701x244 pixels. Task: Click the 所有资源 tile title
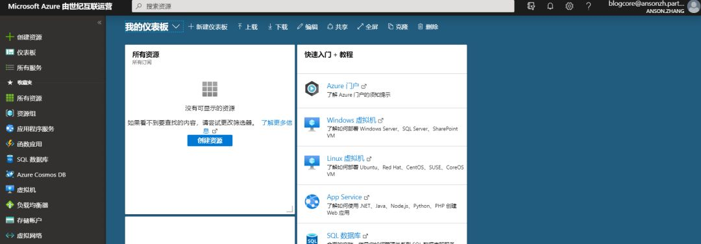click(146, 55)
